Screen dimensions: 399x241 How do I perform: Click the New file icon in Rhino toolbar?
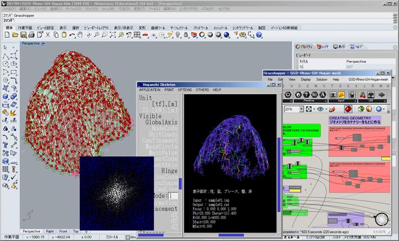pos(7,35)
